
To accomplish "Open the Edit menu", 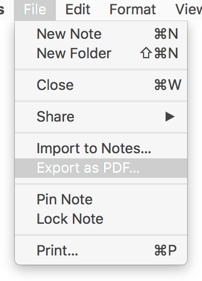I will coord(78,10).
